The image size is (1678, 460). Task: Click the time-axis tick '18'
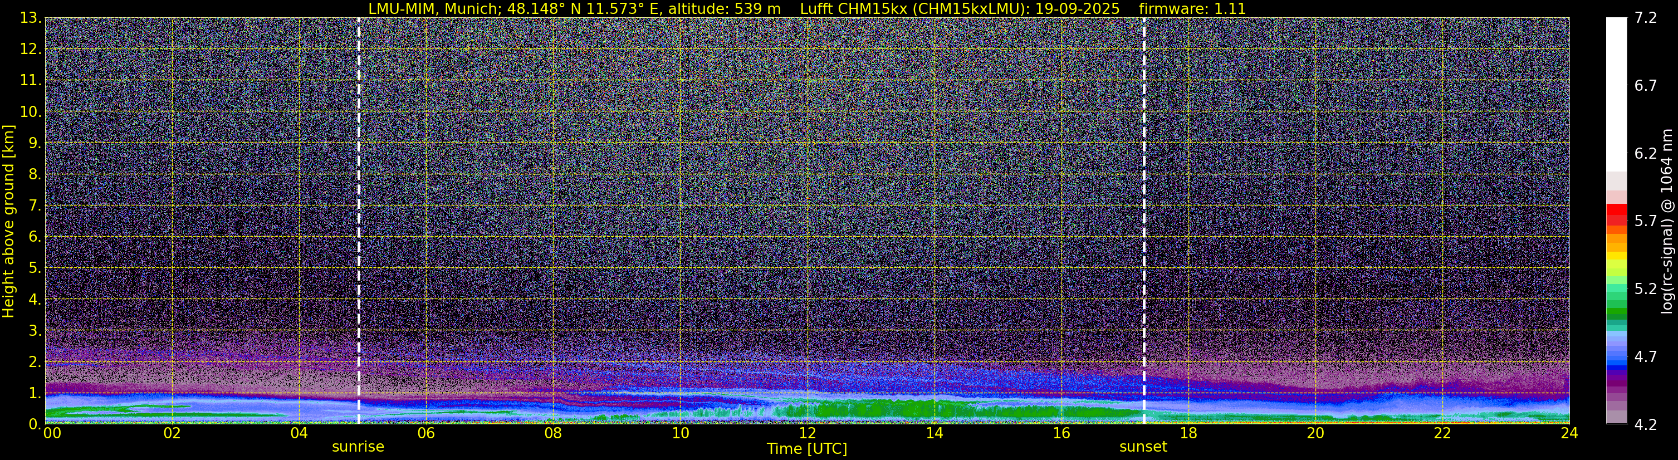point(1188,433)
